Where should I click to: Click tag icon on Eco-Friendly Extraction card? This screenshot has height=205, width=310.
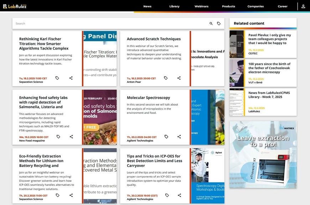click(57, 195)
